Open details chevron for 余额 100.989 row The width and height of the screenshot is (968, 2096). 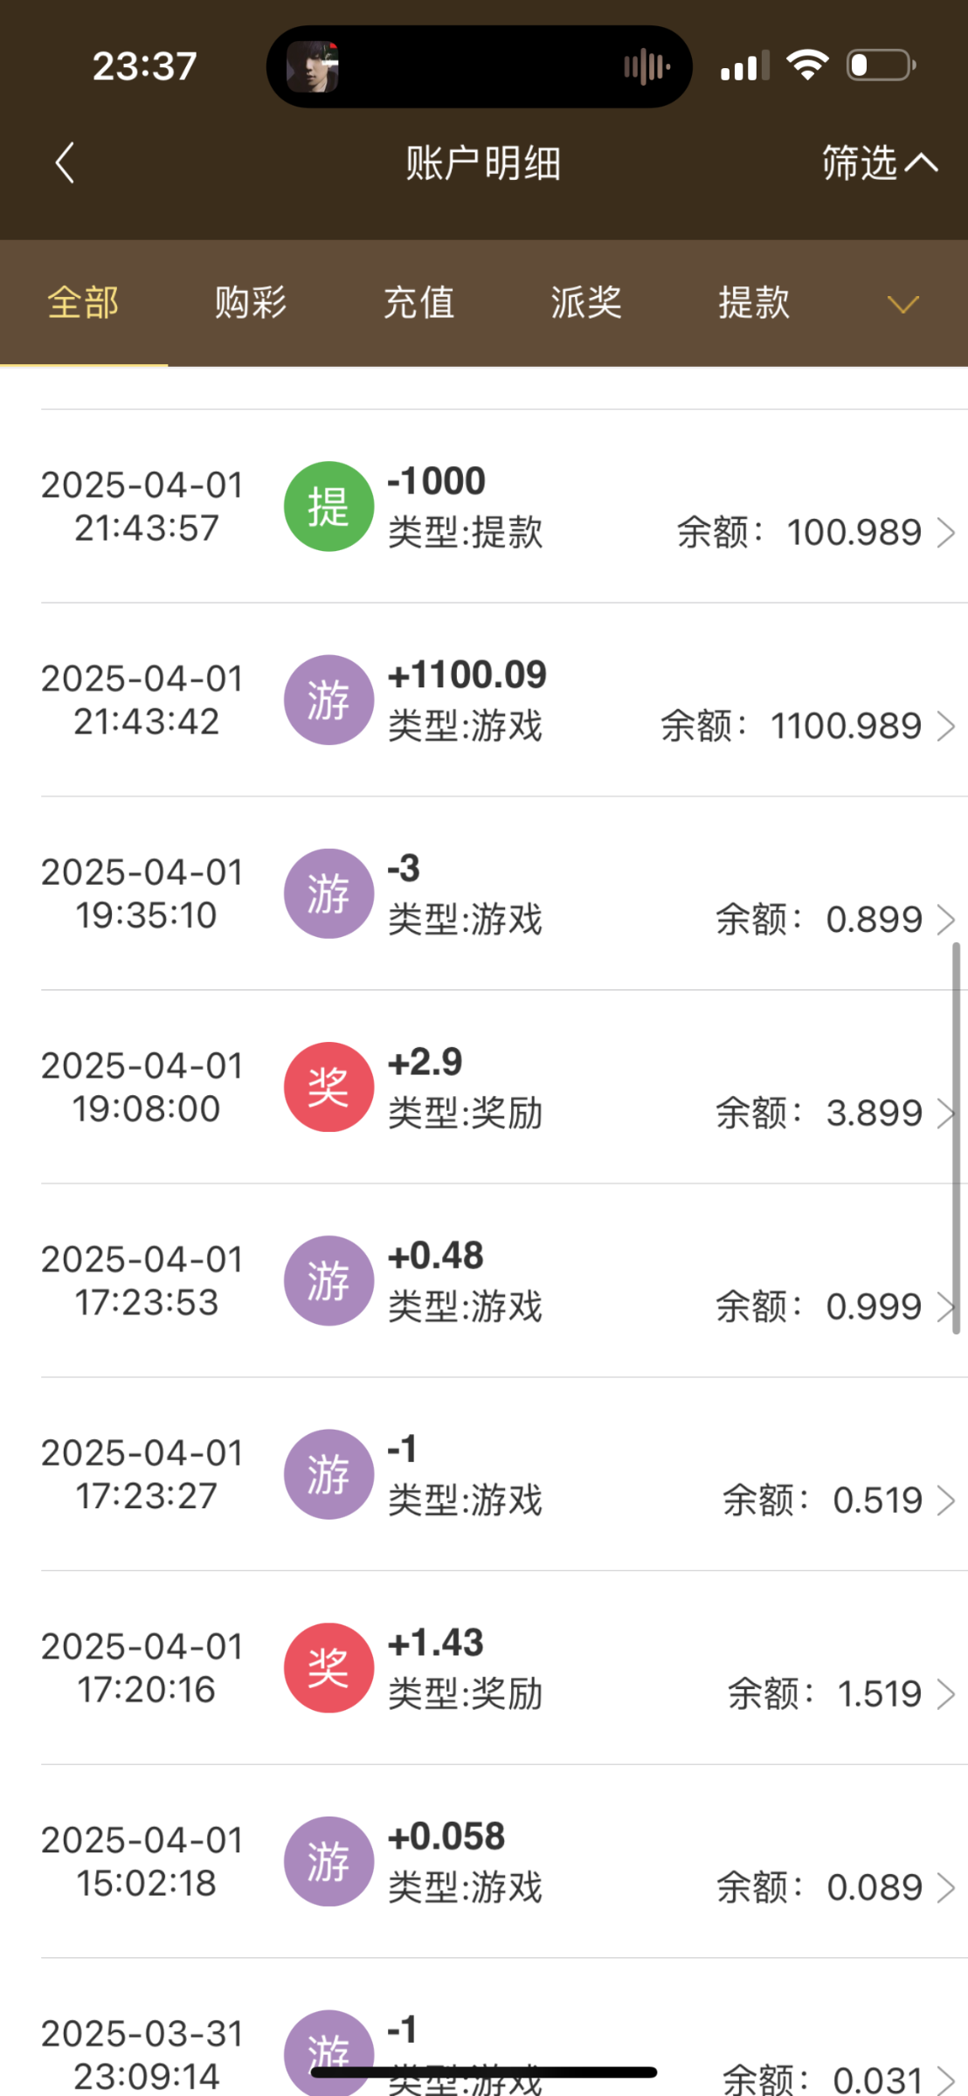coord(945,533)
